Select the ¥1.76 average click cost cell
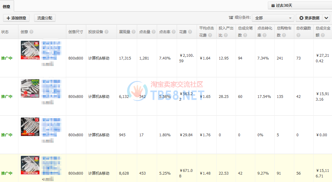The height and width of the screenshot is (182, 332). tap(205, 135)
